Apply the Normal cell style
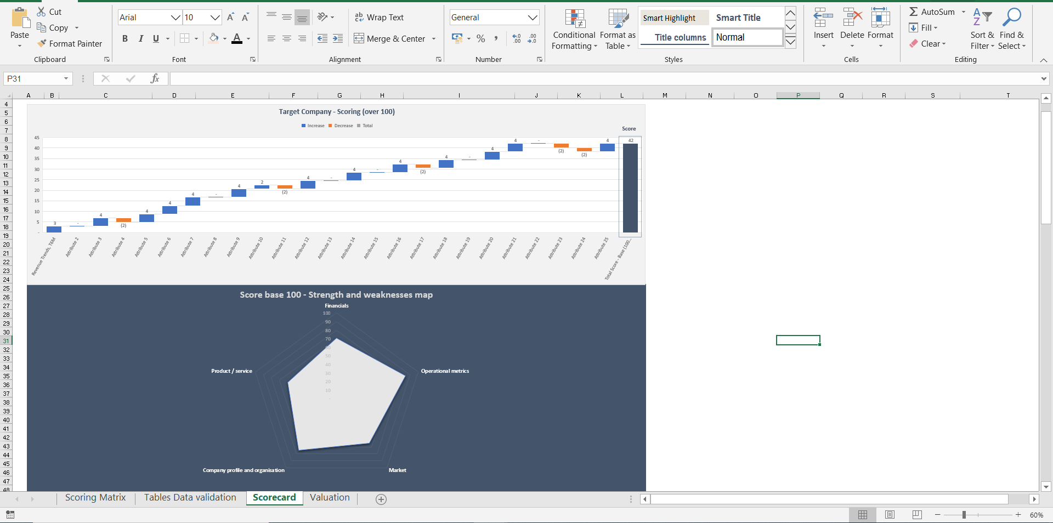 (748, 37)
